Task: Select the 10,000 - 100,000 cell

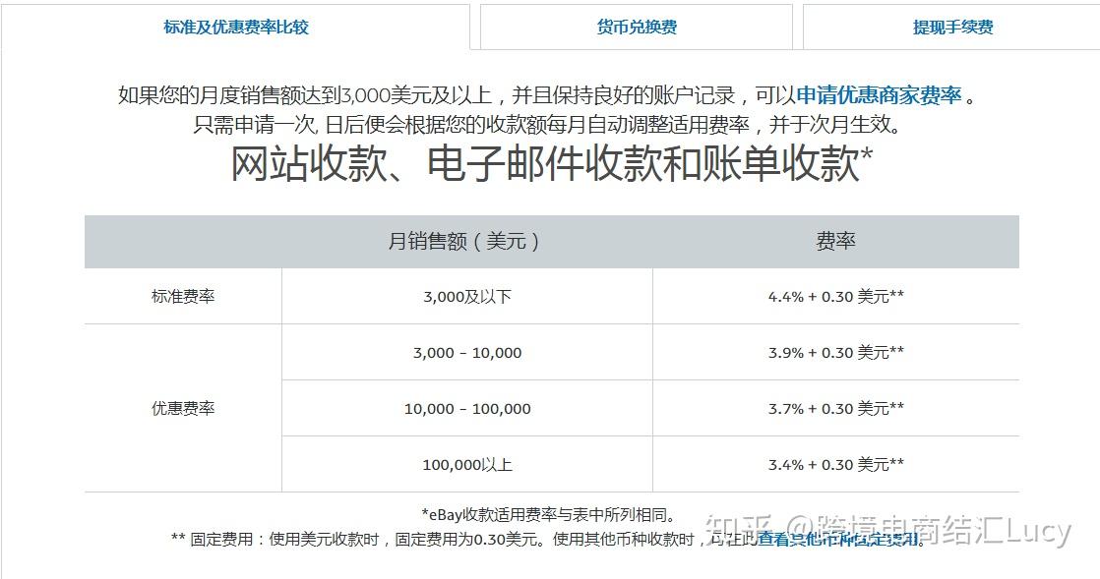Action: (x=467, y=409)
